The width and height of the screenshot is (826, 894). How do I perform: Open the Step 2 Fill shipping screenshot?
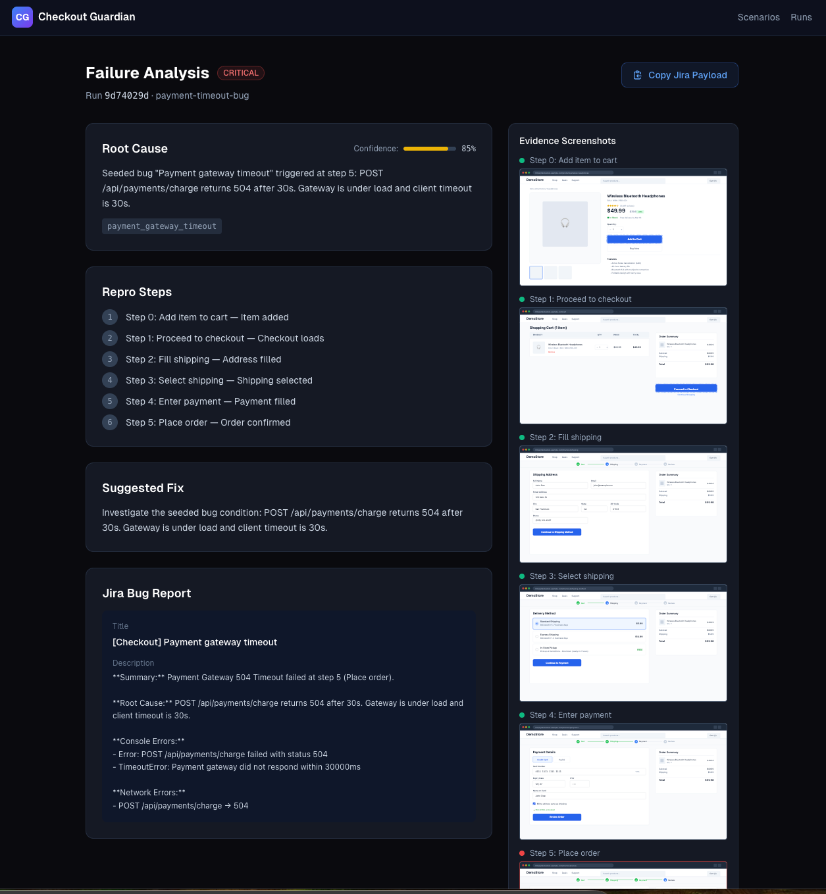coord(623,505)
